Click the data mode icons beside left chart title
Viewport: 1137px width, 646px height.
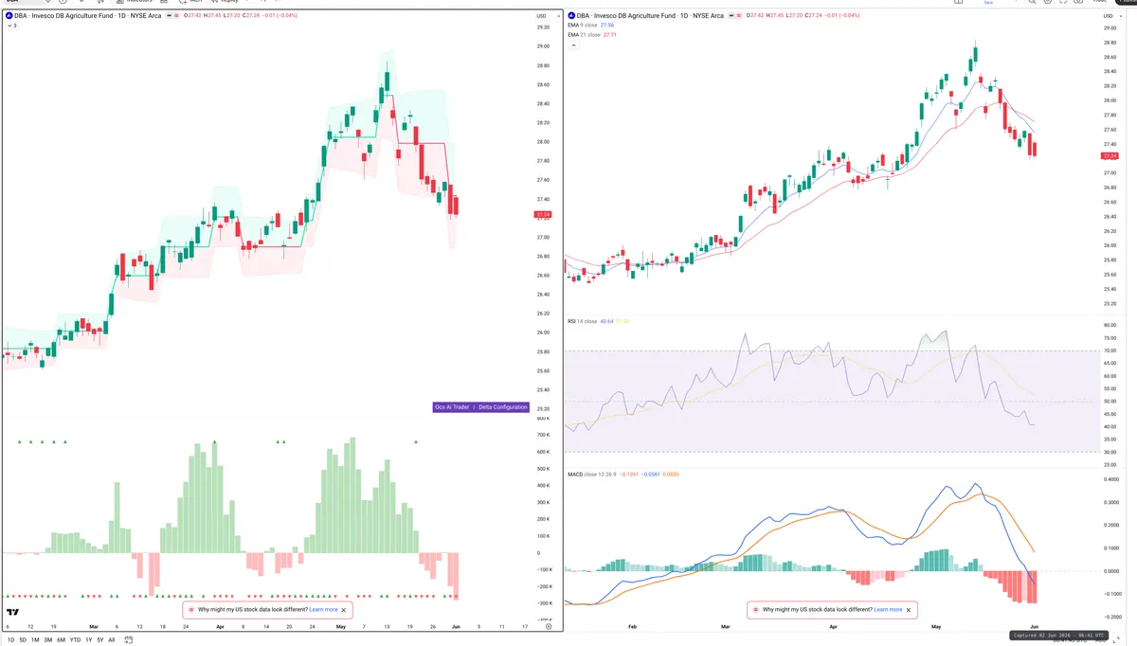click(172, 16)
